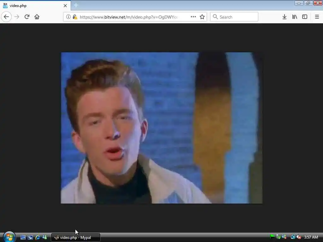323x242 pixels.
Task: Reload the current page
Action: [27, 17]
